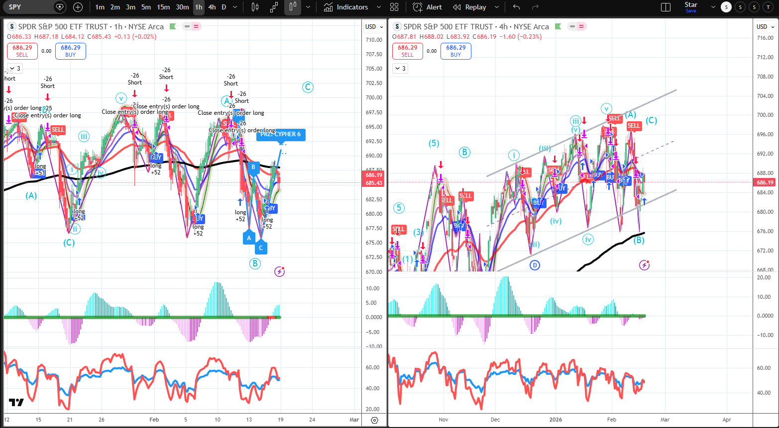Switch to the 2m timeframe

pyautogui.click(x=115, y=7)
